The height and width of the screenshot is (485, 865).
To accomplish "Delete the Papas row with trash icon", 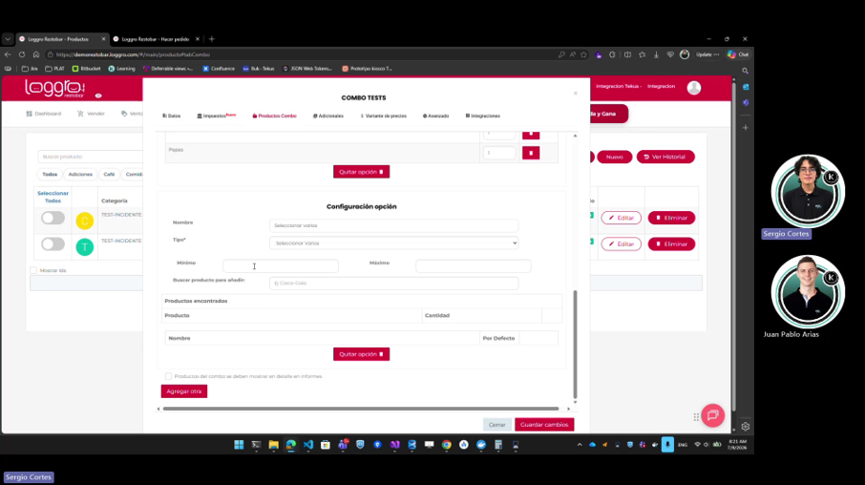I will click(531, 153).
